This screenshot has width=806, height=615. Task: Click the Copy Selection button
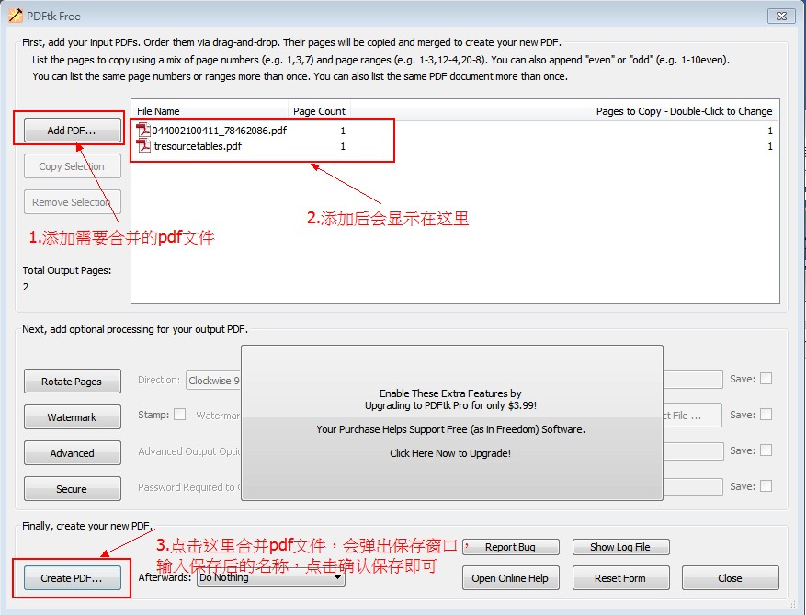(x=72, y=166)
